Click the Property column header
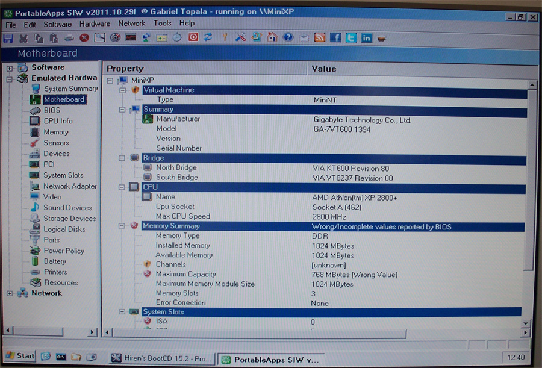This screenshot has height=368, width=542. (x=205, y=69)
